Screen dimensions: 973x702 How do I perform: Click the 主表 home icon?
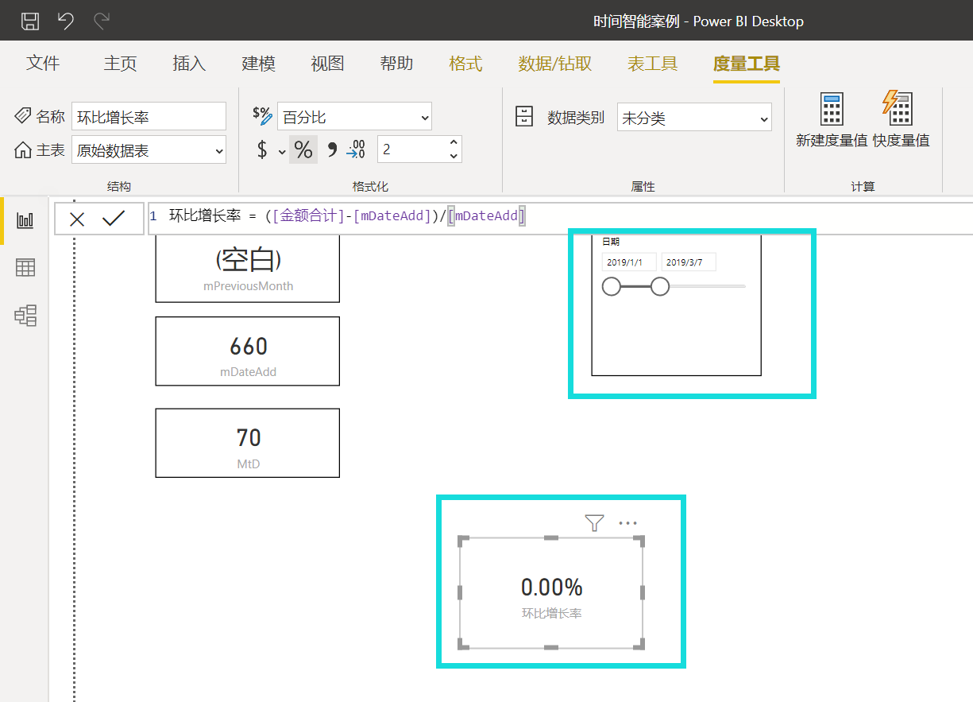click(23, 149)
